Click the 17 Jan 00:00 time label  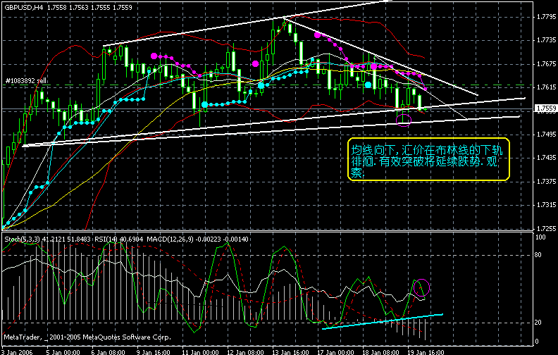(x=335, y=352)
